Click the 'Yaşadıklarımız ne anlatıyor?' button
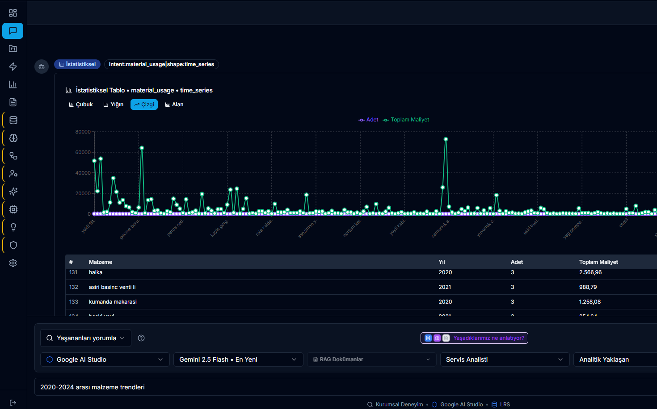This screenshot has height=409, width=657. point(474,338)
